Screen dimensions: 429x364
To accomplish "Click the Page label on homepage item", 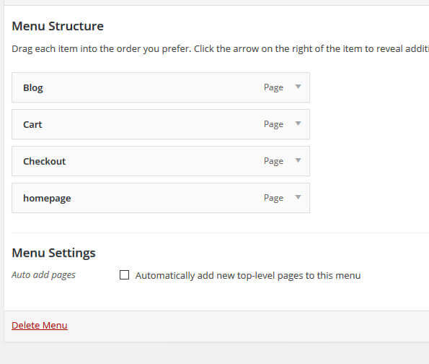I will [273, 198].
